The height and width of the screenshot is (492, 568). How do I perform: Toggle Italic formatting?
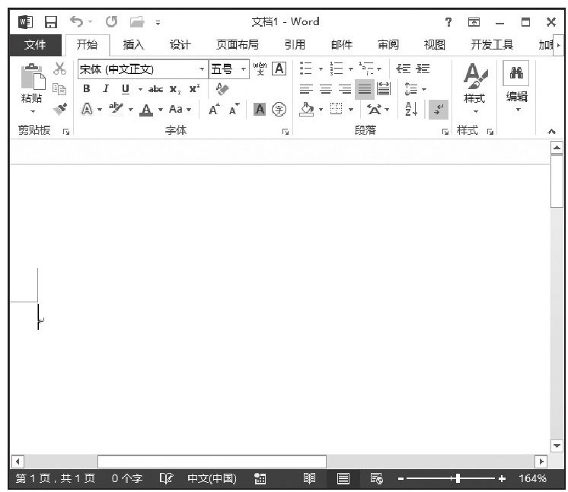(x=105, y=89)
